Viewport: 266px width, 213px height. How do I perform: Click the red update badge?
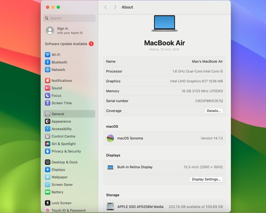click(x=92, y=44)
